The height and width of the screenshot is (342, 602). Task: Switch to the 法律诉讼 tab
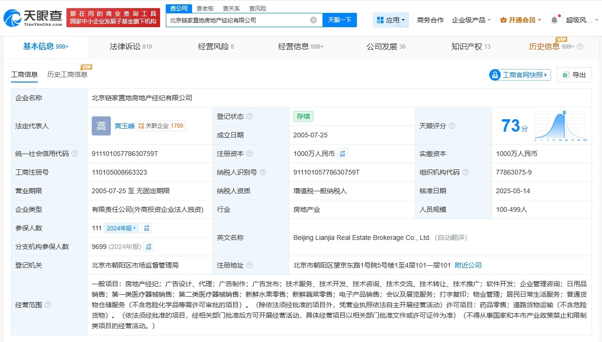click(124, 46)
